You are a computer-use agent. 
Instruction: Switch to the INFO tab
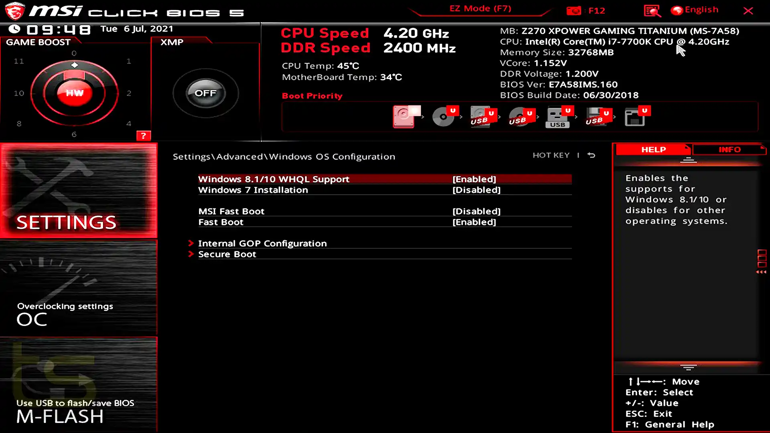(x=729, y=150)
